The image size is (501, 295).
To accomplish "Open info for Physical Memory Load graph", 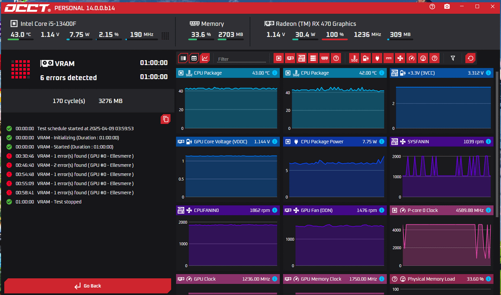I will point(488,279).
